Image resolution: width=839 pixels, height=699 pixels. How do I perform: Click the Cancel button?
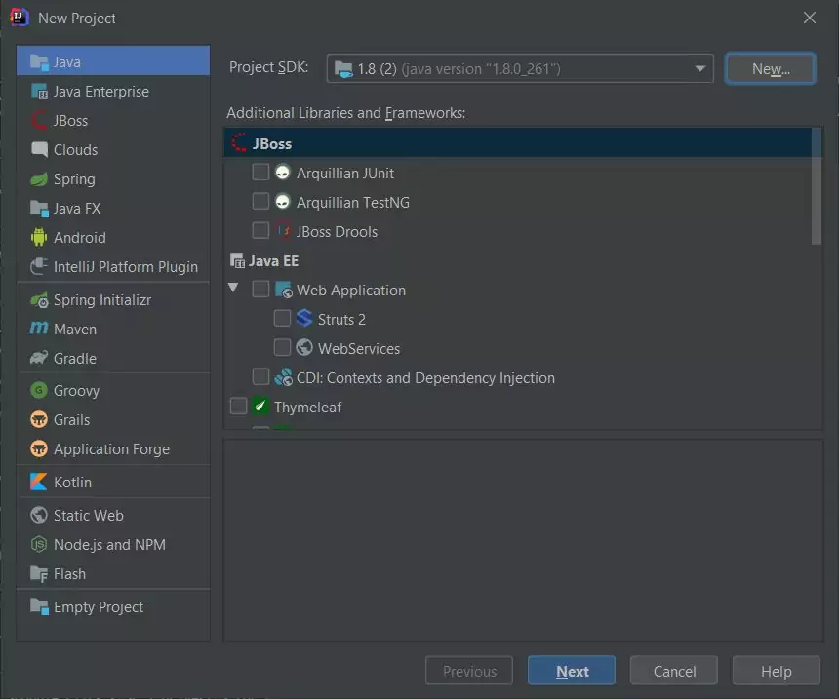click(674, 671)
